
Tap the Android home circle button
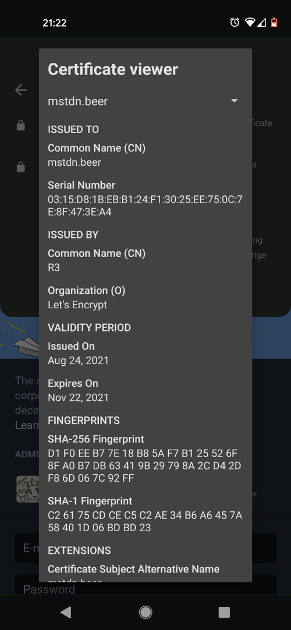coord(145,612)
